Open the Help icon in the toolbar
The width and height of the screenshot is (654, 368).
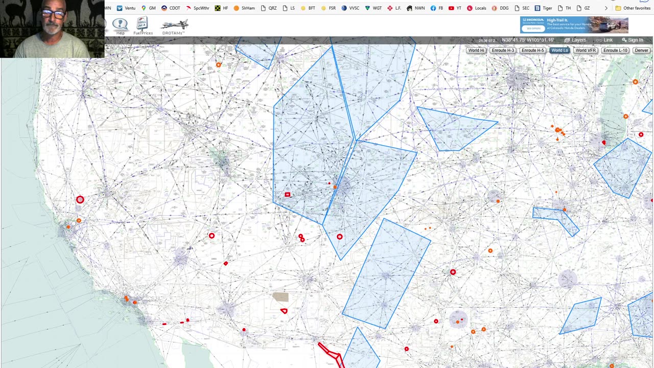[120, 27]
